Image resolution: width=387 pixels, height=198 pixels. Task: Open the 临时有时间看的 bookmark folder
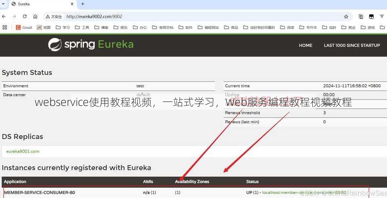[x=259, y=27]
